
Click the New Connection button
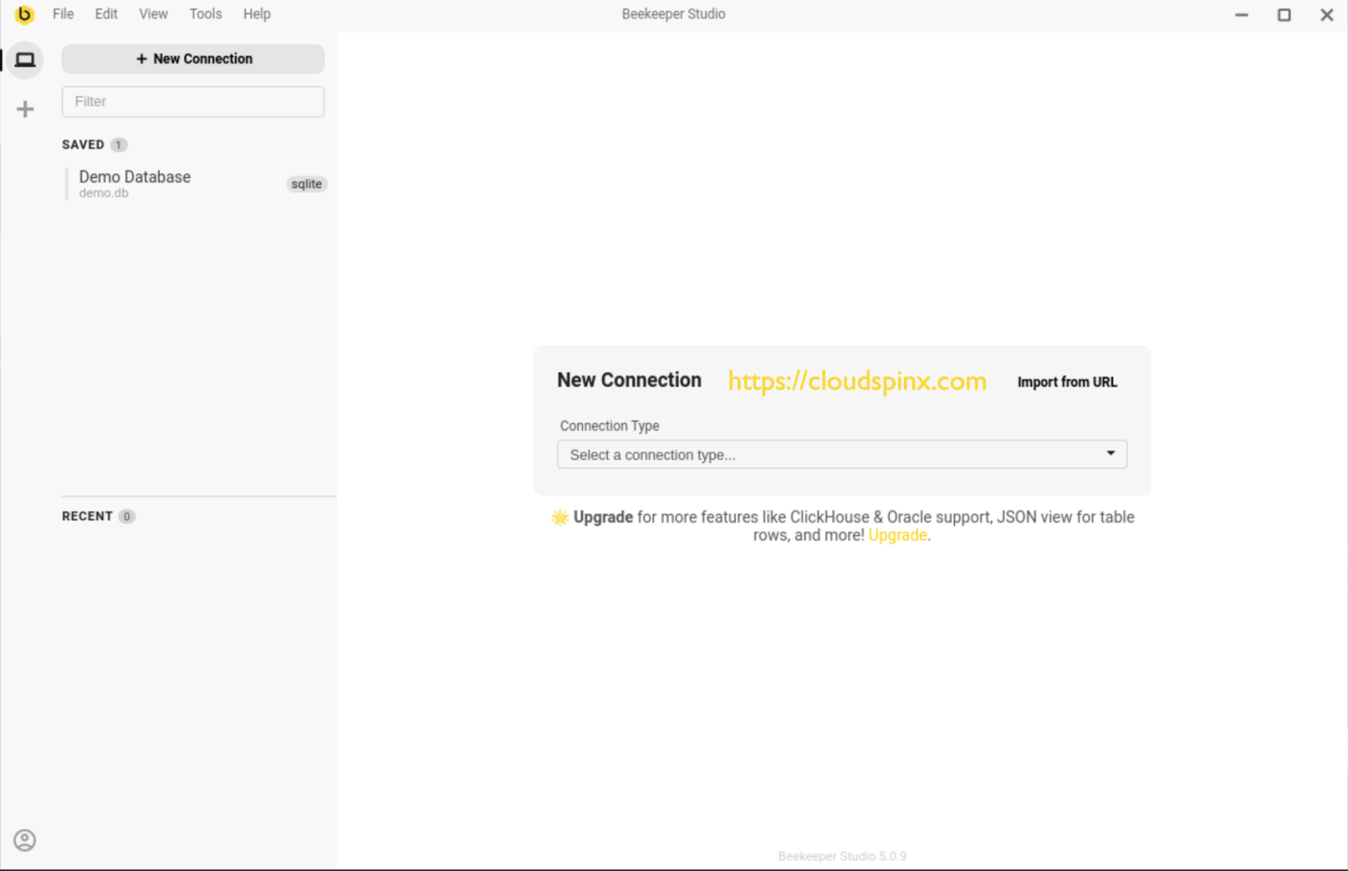193,59
